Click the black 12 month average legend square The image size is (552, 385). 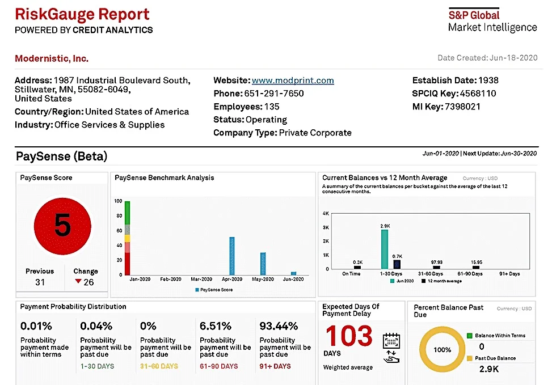tap(424, 281)
